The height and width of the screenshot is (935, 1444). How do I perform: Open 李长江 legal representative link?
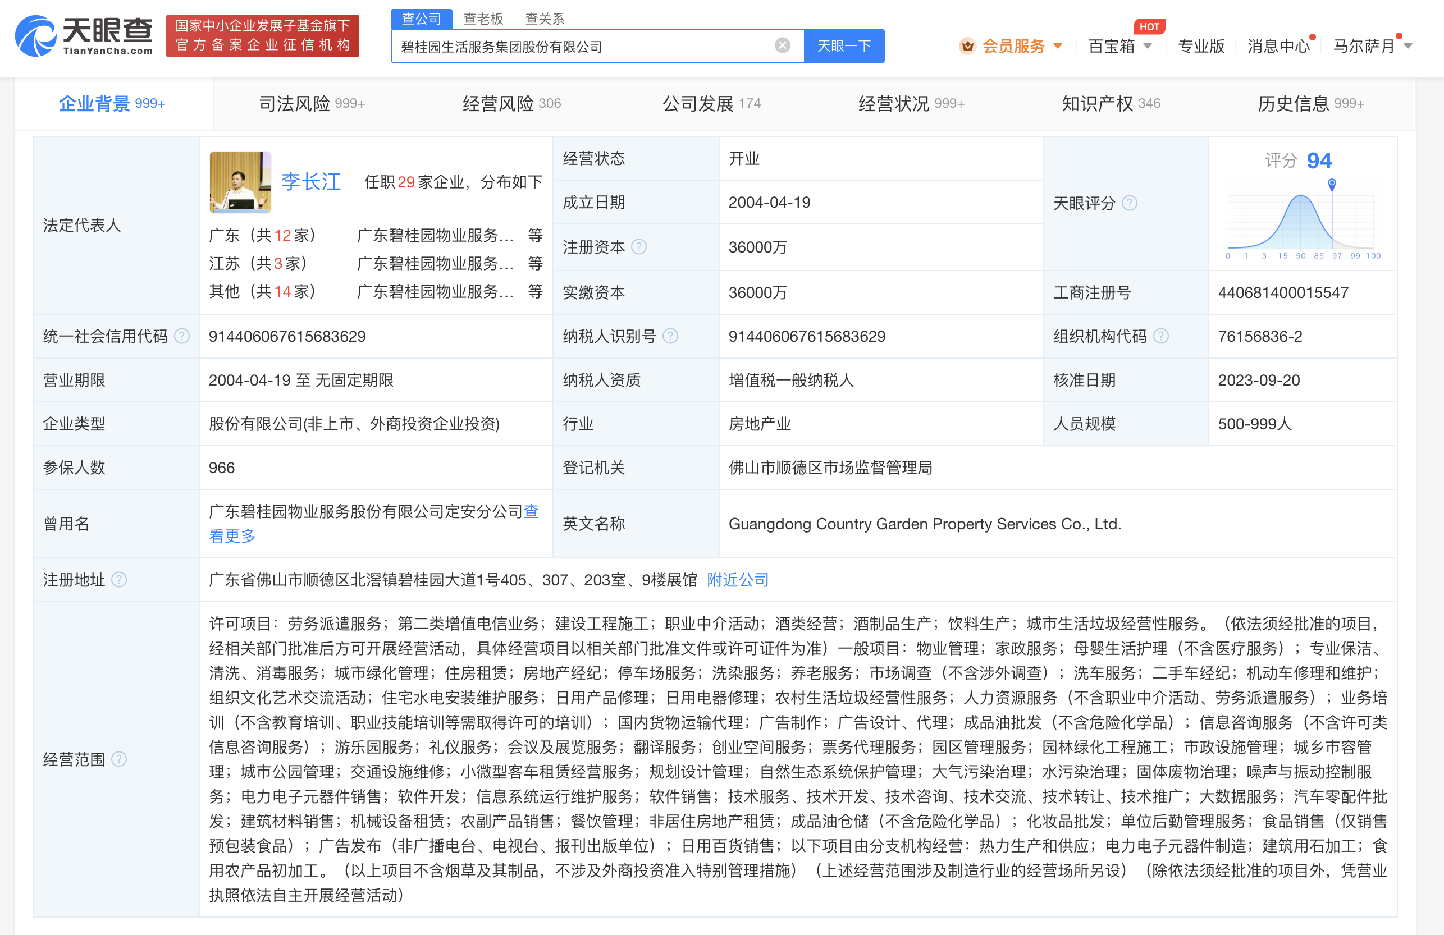(x=310, y=182)
